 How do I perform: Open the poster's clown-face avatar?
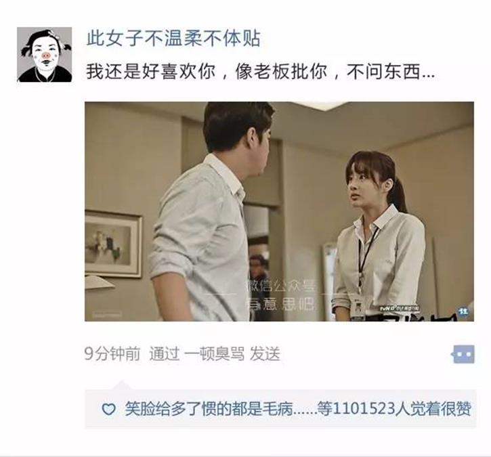pos(45,54)
